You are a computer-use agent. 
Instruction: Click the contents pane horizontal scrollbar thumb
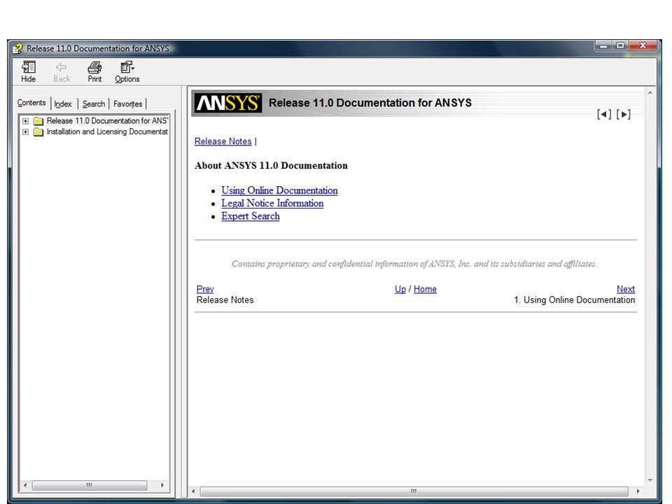(x=90, y=485)
